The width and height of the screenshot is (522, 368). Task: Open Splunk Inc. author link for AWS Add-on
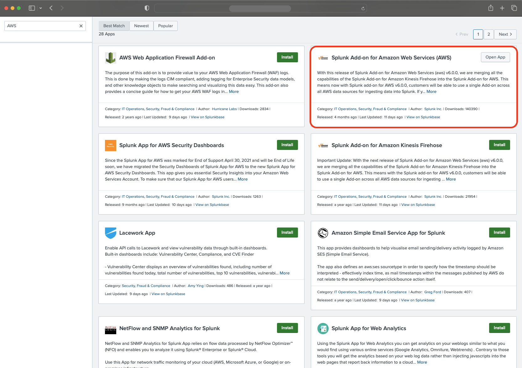tap(433, 109)
